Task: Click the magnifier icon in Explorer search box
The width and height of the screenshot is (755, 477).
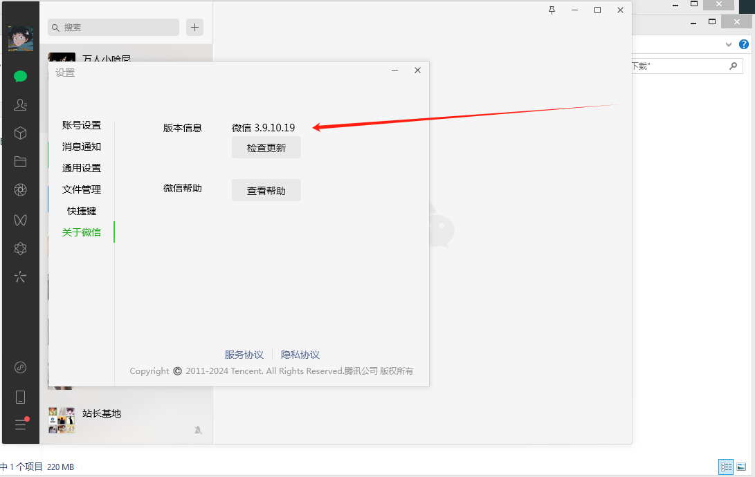Action: point(733,66)
